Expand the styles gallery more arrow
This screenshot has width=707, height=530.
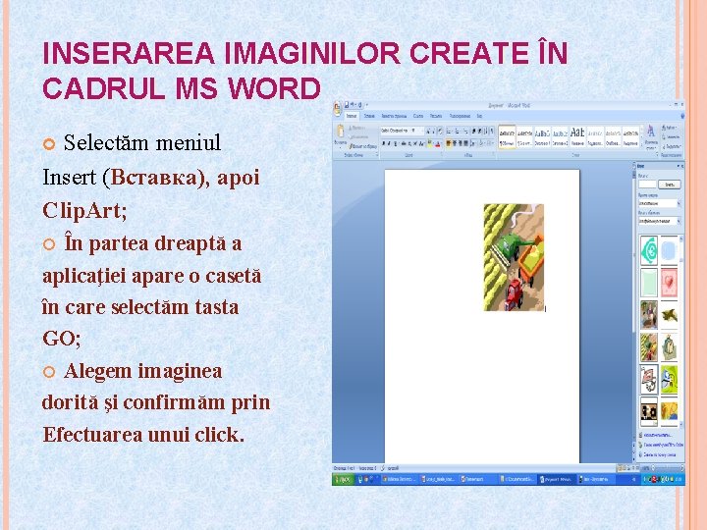[x=641, y=145]
